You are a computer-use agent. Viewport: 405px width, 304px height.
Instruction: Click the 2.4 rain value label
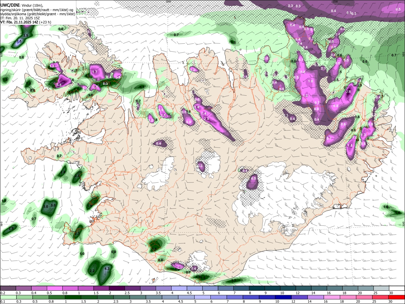point(77,176)
